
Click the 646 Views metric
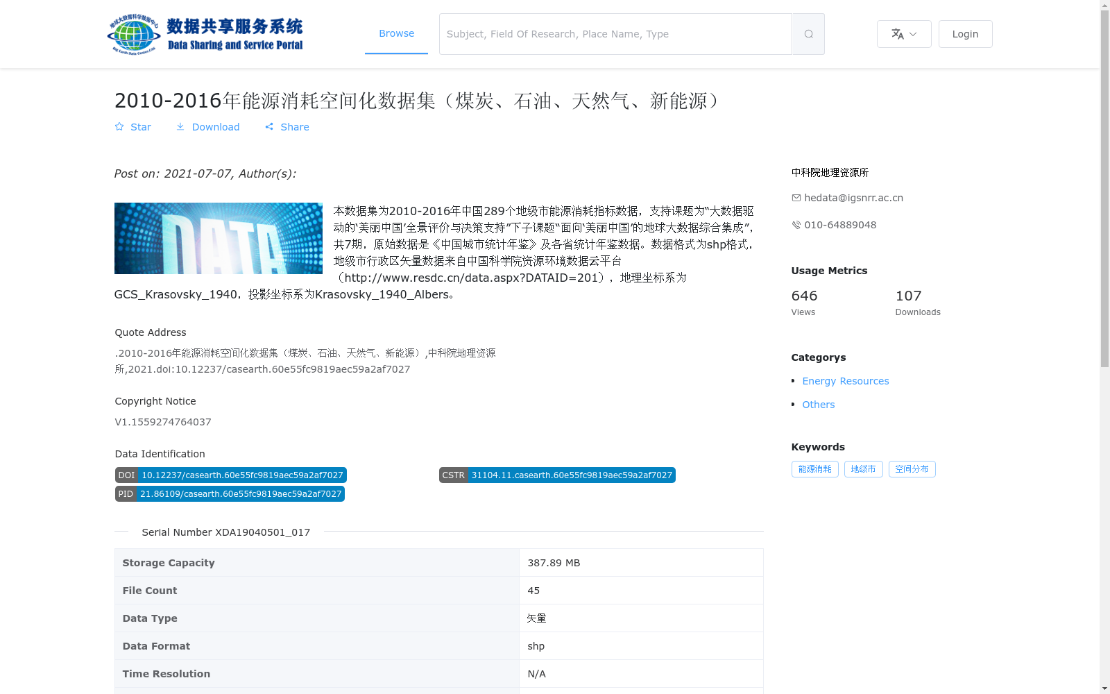(804, 303)
